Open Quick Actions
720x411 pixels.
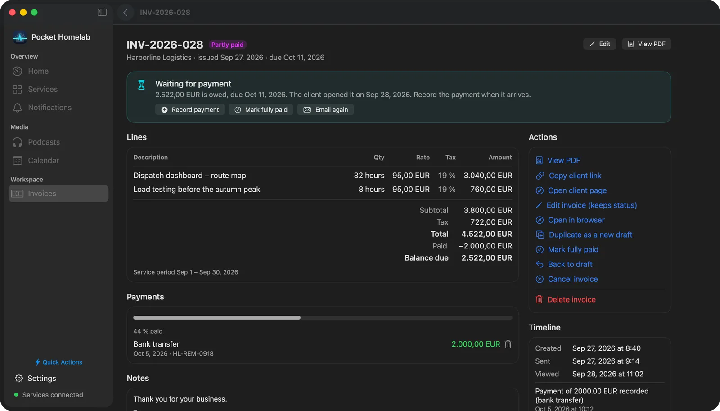[58, 362]
